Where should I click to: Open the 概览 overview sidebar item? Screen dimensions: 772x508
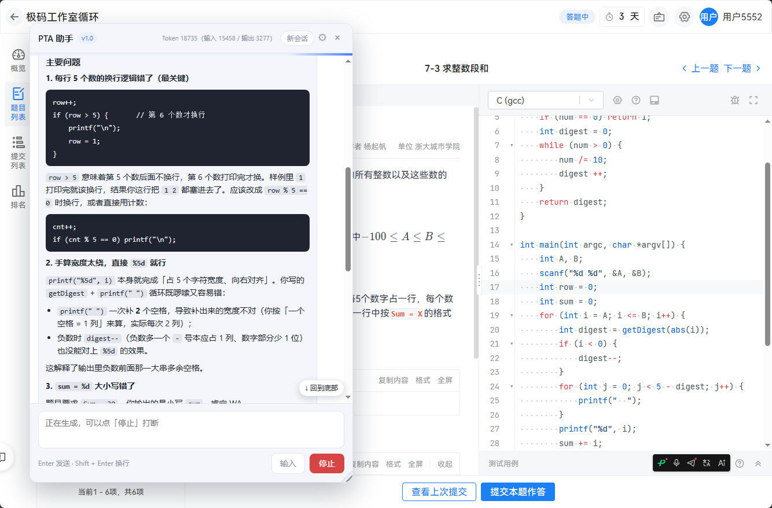tap(18, 61)
